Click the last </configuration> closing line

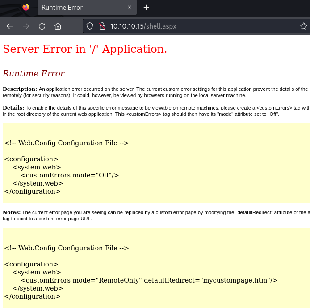[x=32, y=296]
